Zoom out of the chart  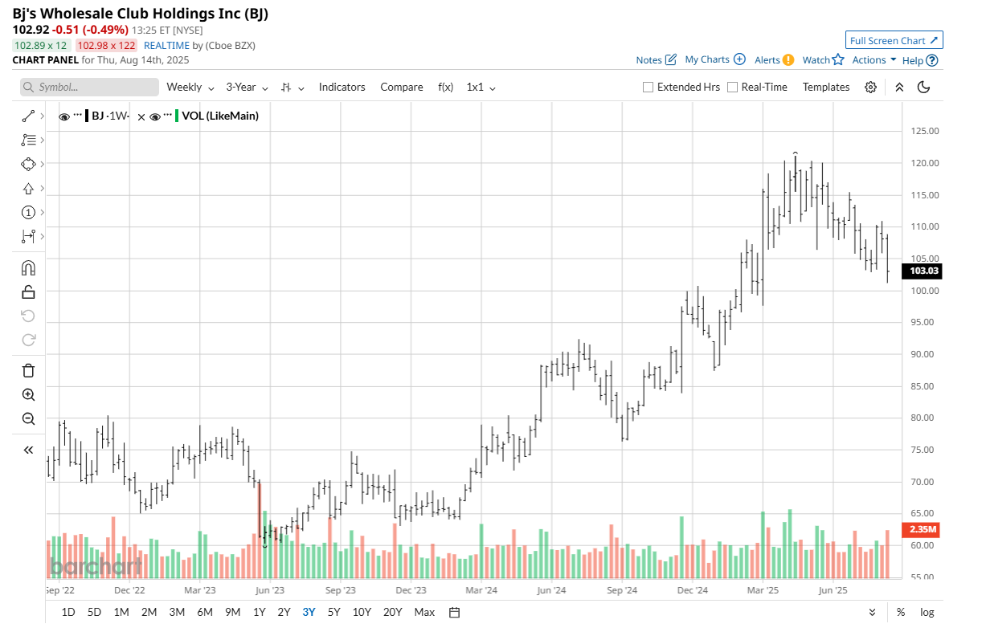[28, 418]
